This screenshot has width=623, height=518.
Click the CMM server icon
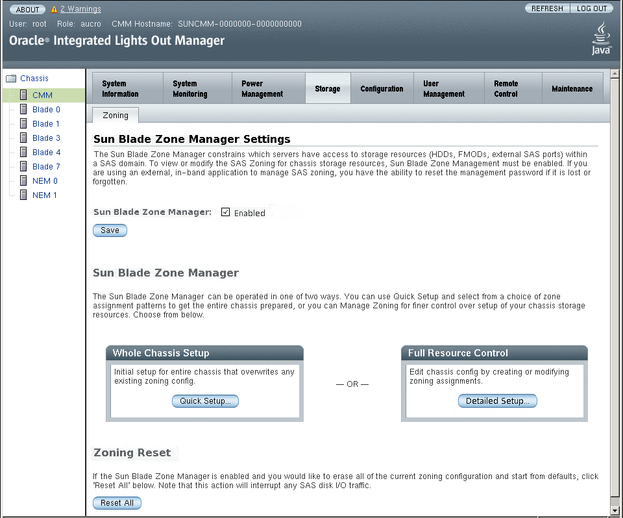point(23,95)
